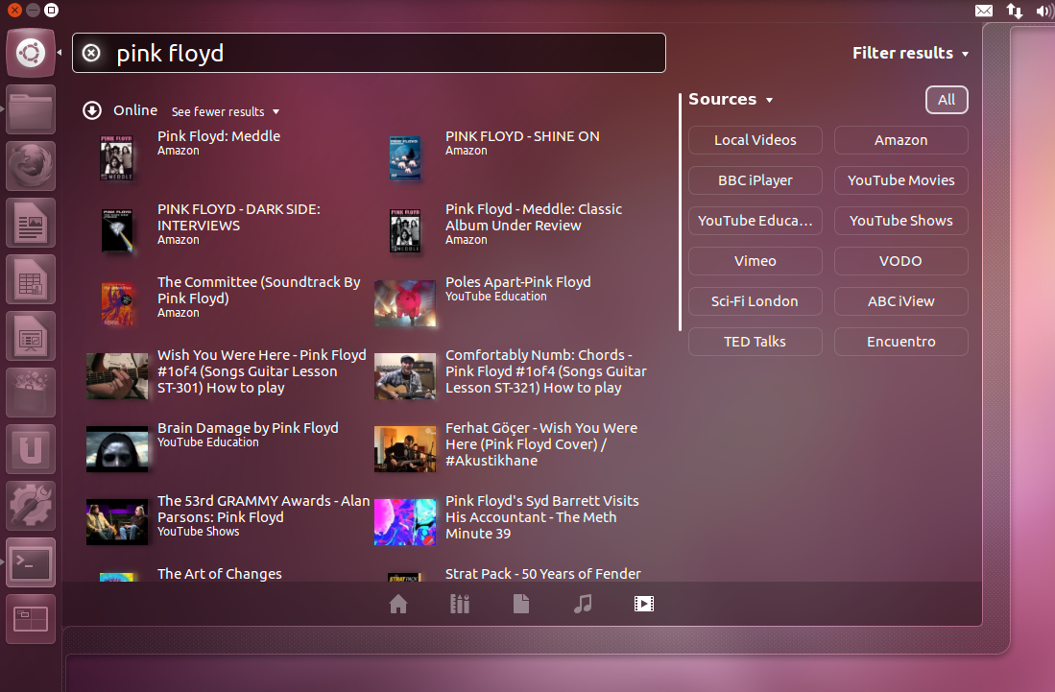The height and width of the screenshot is (692, 1055).
Task: Launch LibreOffice Calc from the launcher
Action: 31,279
